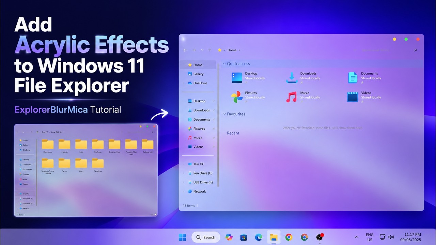Viewport: 436px width, 245px height.
Task: Collapse the Favourites section
Action: click(224, 114)
